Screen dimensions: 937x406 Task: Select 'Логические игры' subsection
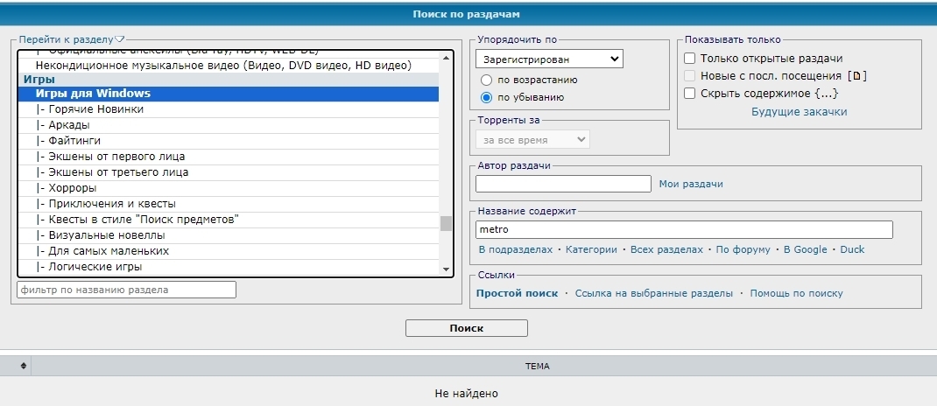(x=229, y=266)
